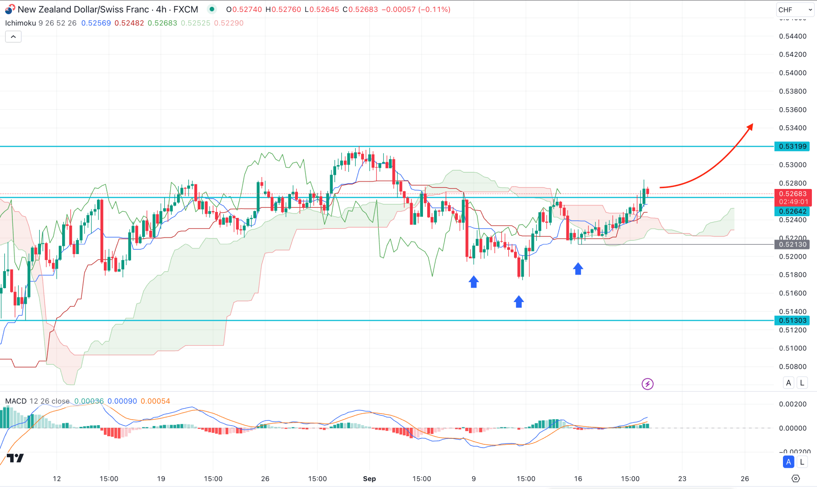
Task: Select the MACD 12 26 close label
Action: 37,401
